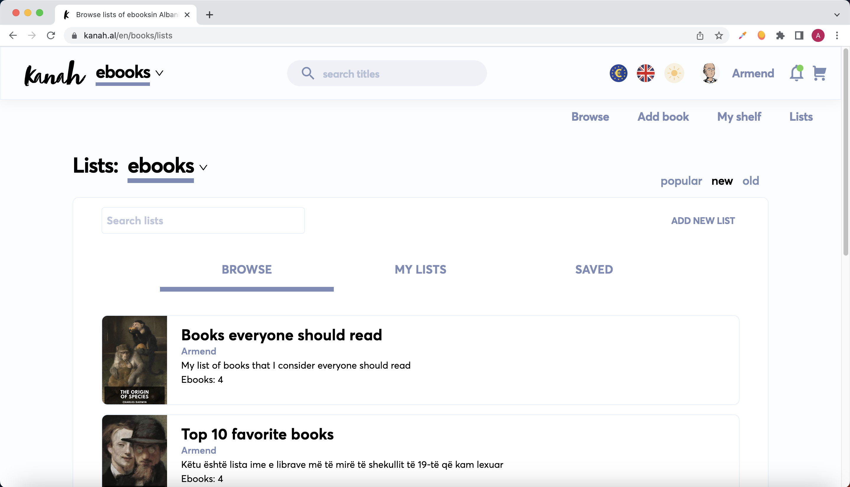Click the search titles field

click(387, 73)
